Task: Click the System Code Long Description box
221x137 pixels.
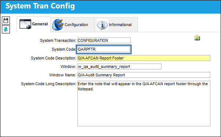Action: [x=144, y=104]
